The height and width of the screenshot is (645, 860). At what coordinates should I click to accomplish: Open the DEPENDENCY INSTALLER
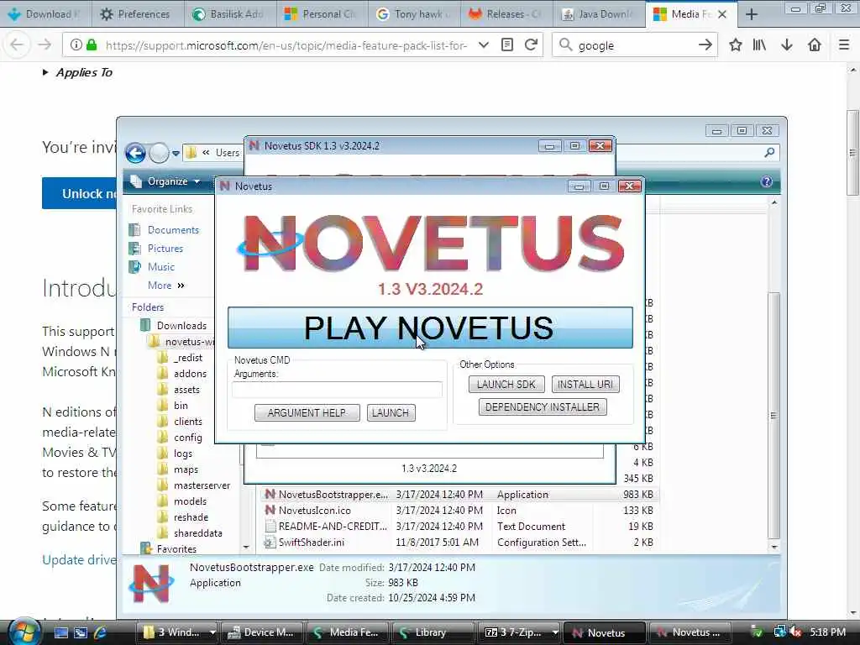tap(543, 407)
